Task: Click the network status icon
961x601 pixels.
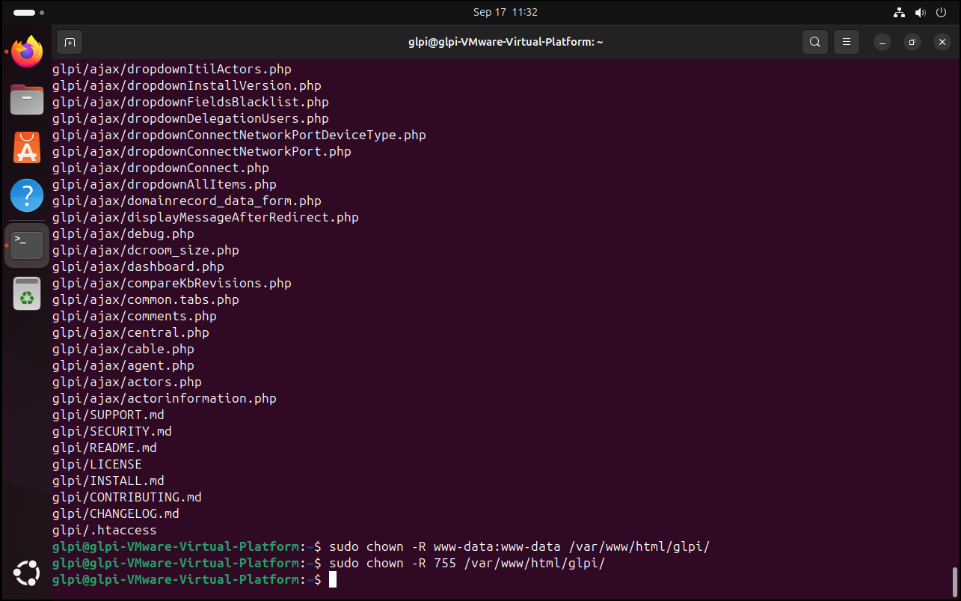Action: [x=899, y=13]
